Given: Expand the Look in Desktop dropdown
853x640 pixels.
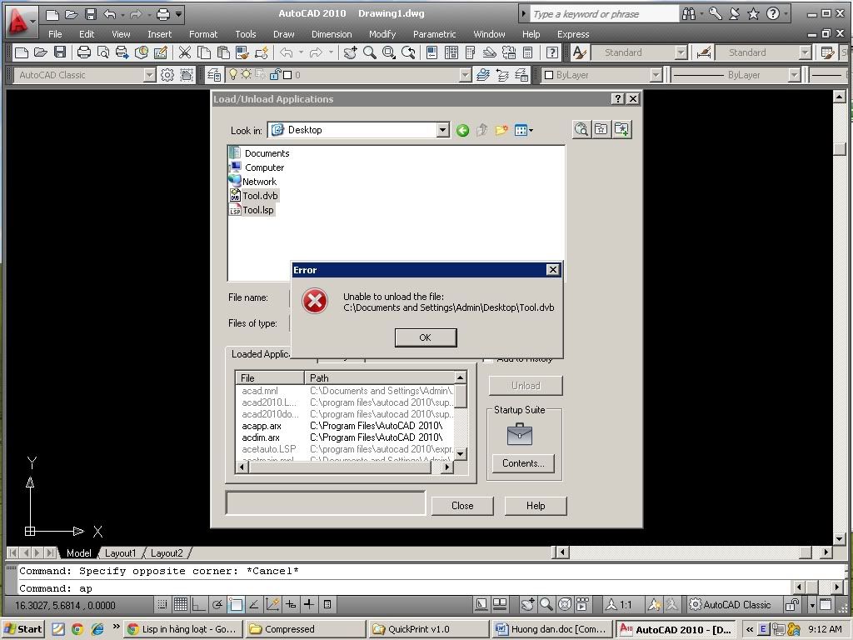Looking at the screenshot, I should tap(443, 130).
